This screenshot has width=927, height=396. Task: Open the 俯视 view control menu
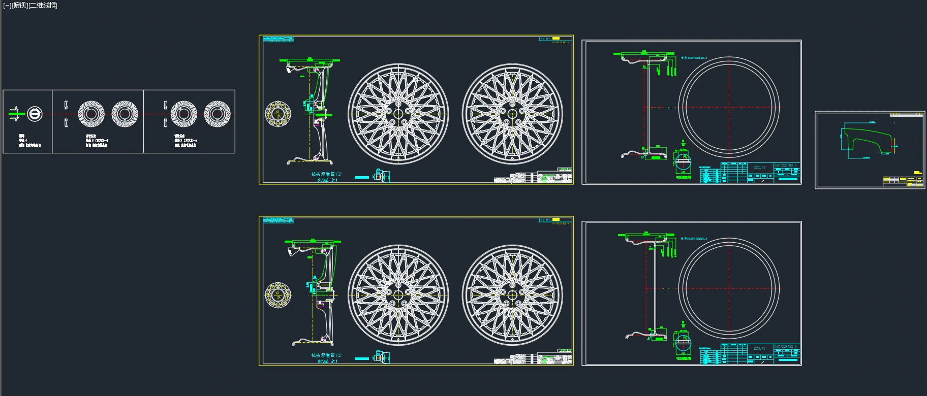point(19,5)
